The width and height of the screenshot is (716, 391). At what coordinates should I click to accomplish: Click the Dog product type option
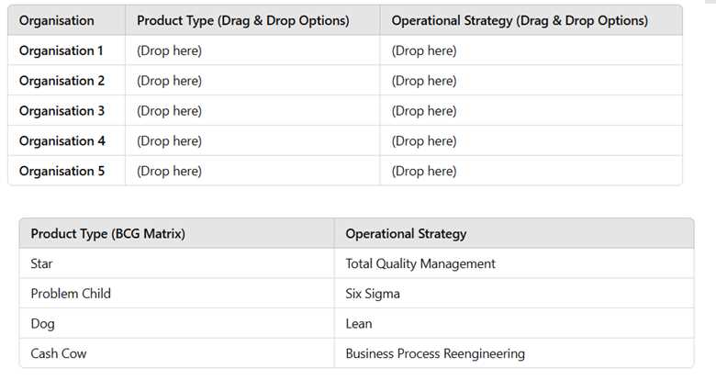coord(42,323)
